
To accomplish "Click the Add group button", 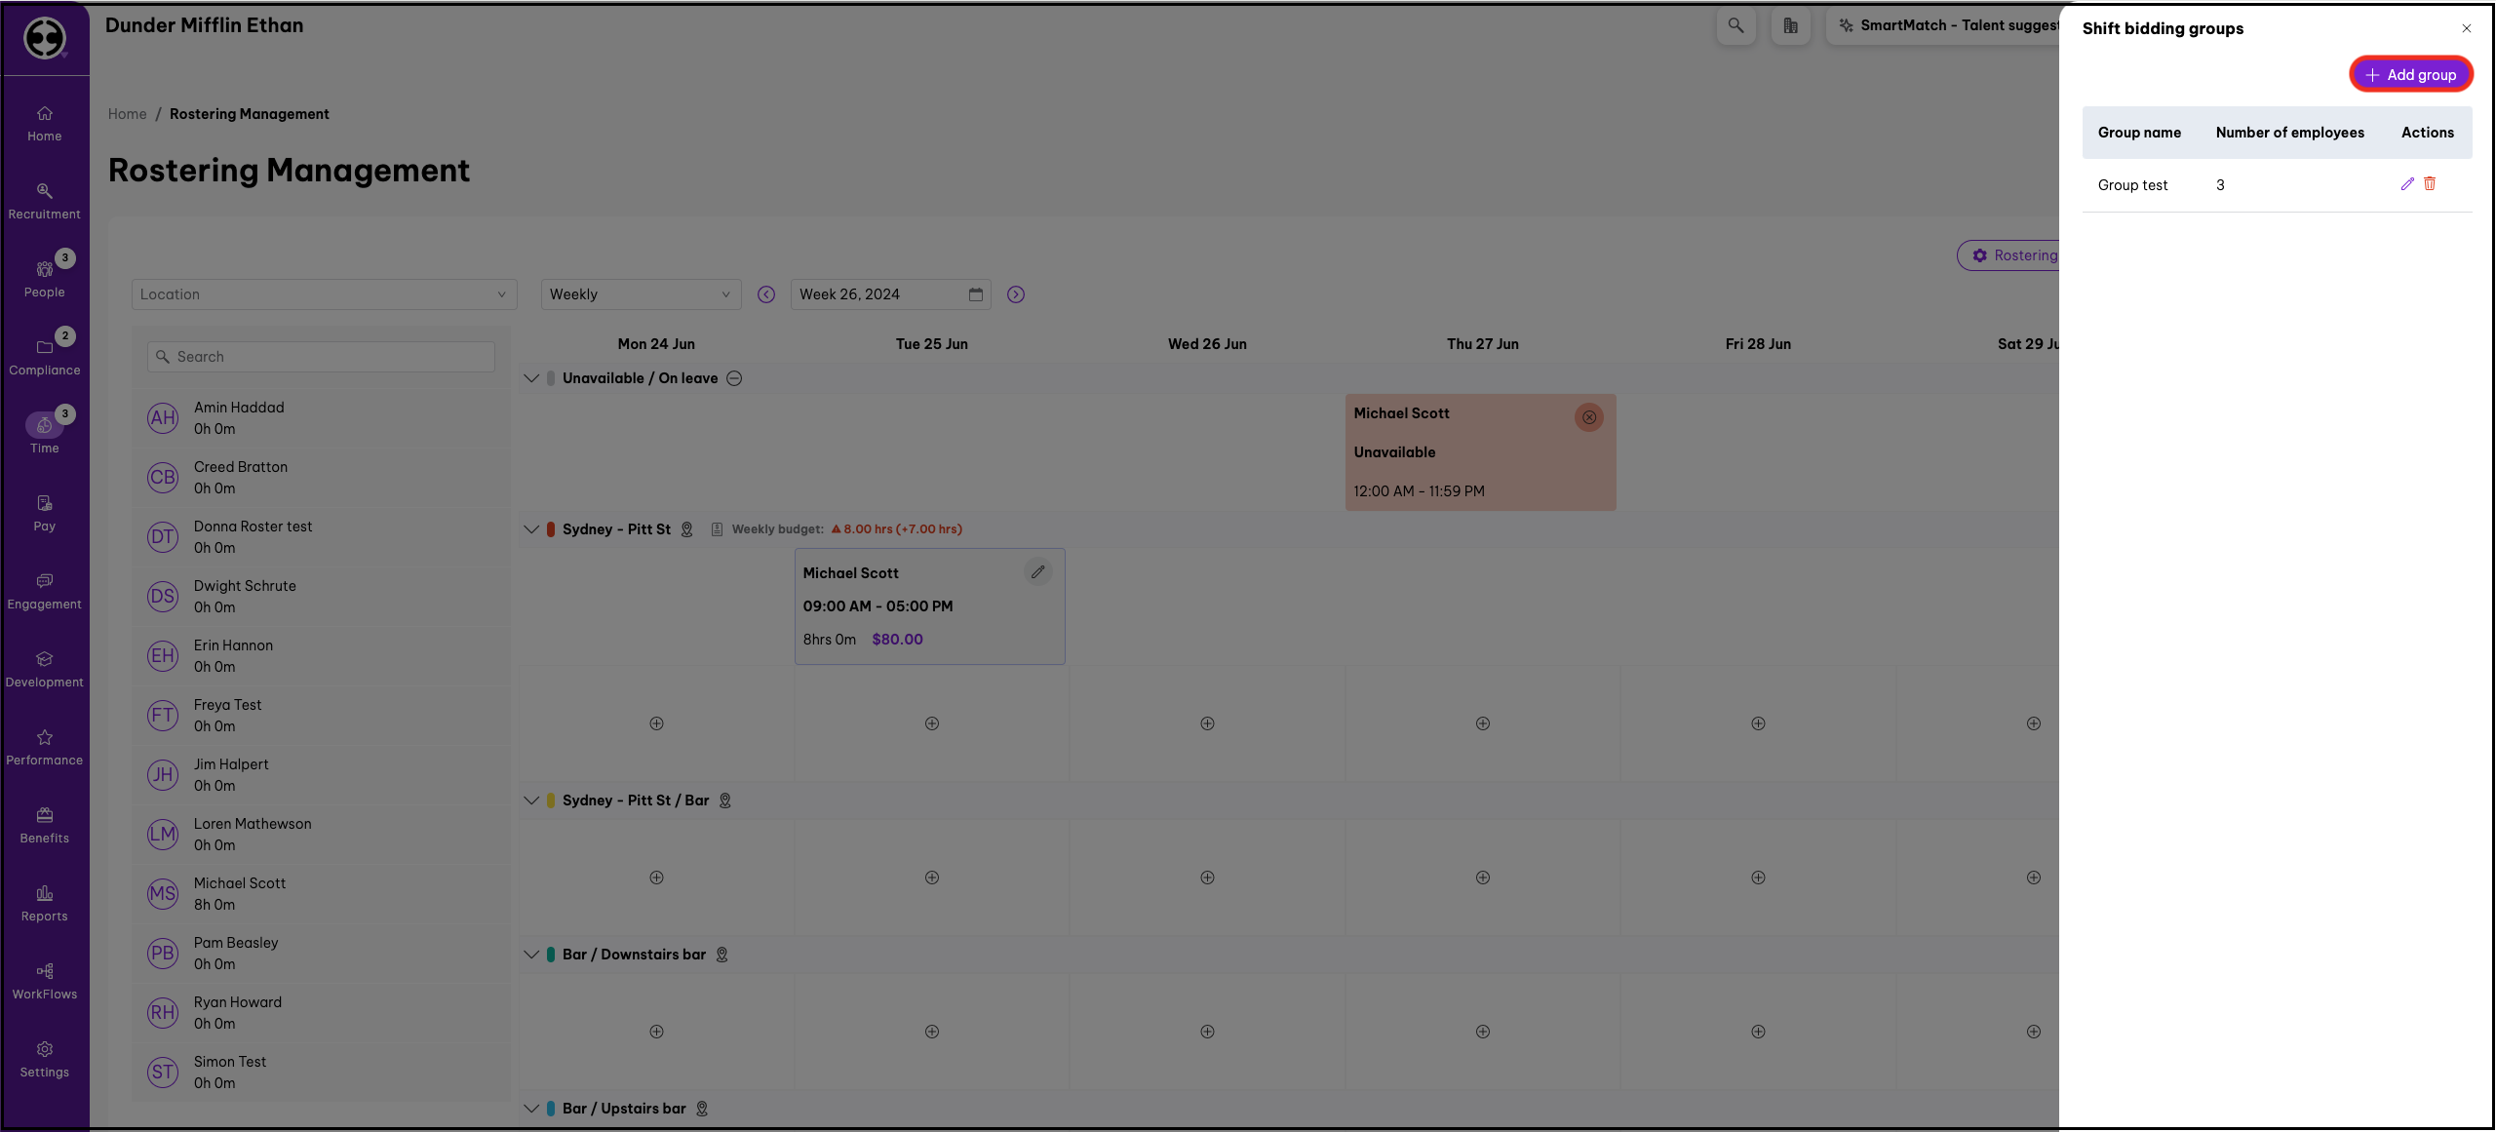I will 2410,75.
